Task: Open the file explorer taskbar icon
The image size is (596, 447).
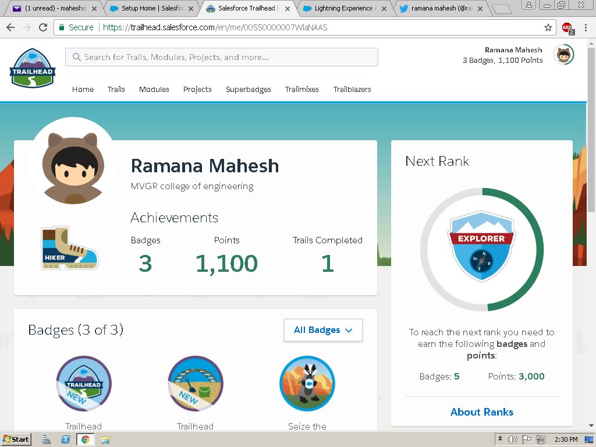Action: click(x=105, y=440)
